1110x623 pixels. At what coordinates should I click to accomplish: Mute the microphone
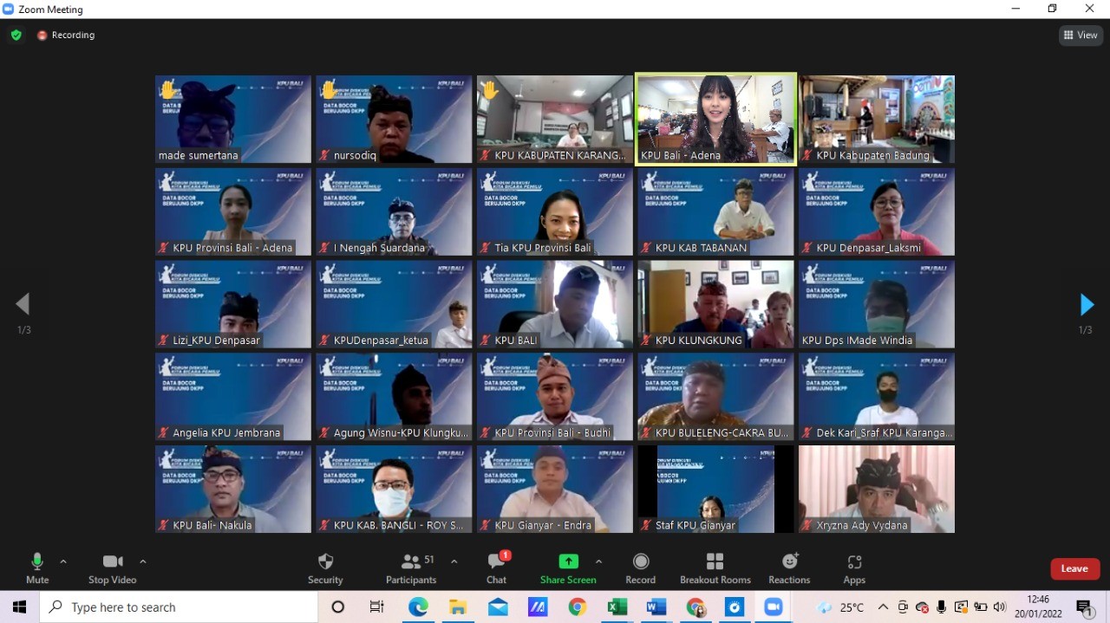click(x=37, y=568)
